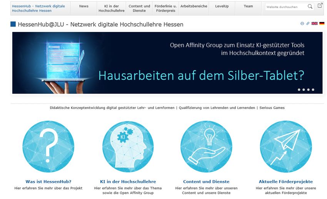The image size is (327, 199).
Task: Select the second slider dot in banner
Action: click(x=304, y=90)
